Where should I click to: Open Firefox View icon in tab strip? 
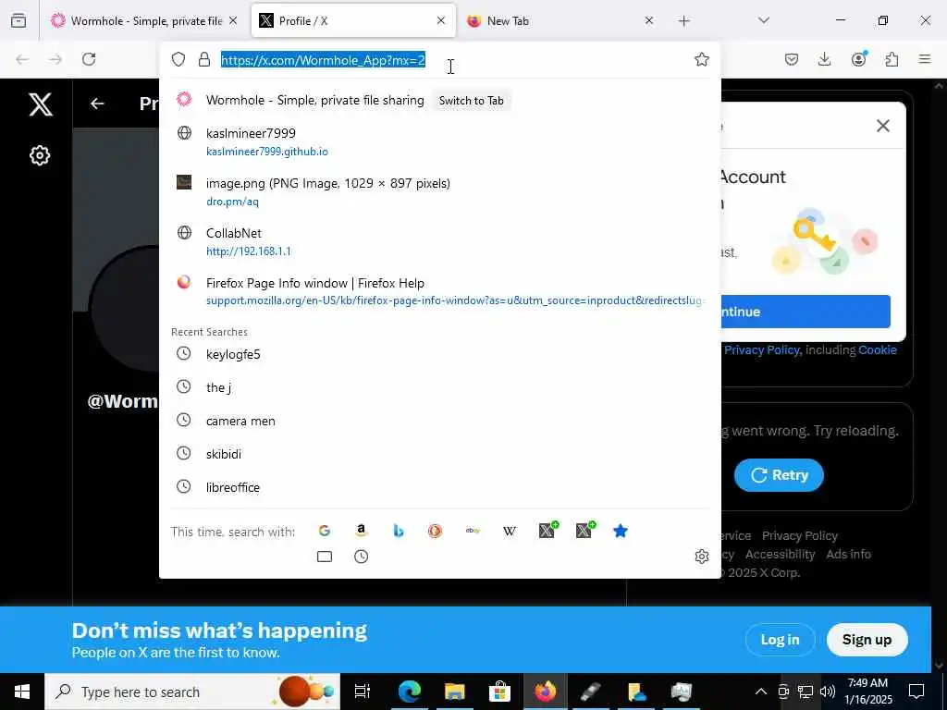18,20
